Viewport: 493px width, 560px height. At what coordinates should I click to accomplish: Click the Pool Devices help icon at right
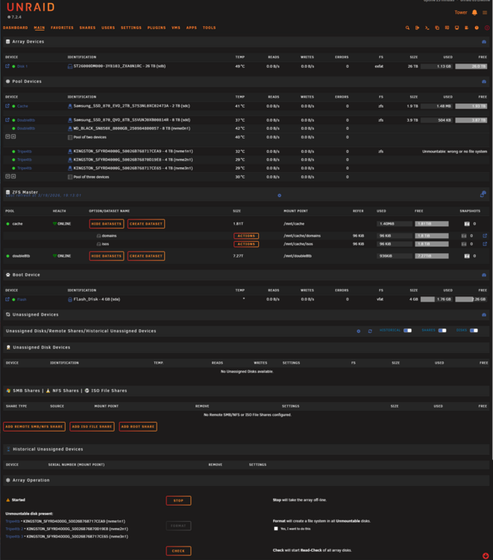click(x=484, y=82)
